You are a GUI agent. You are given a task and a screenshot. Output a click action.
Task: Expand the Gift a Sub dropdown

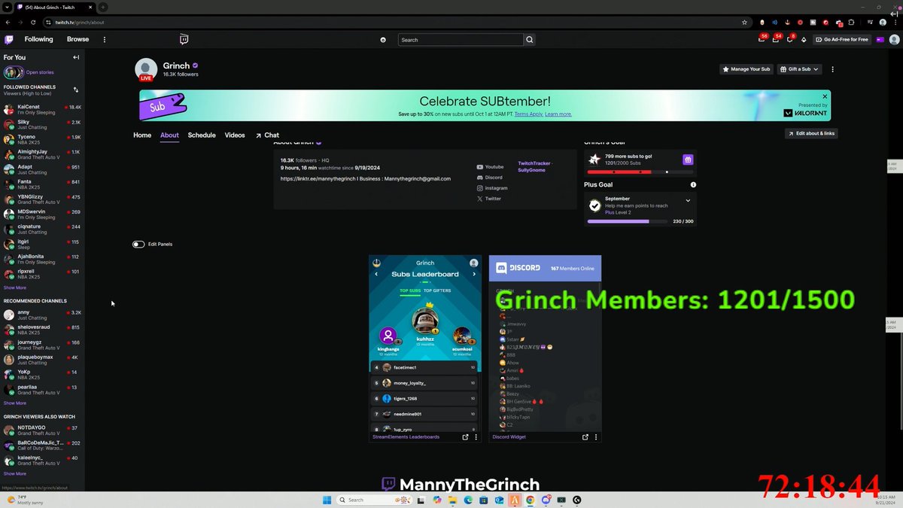[798, 69]
